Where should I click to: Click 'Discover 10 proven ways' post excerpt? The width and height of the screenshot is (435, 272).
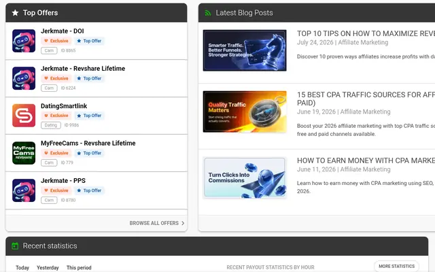coord(366,56)
